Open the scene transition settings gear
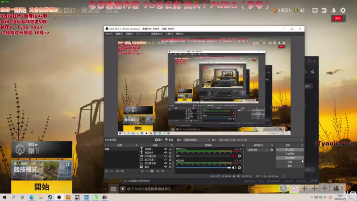 (272, 150)
